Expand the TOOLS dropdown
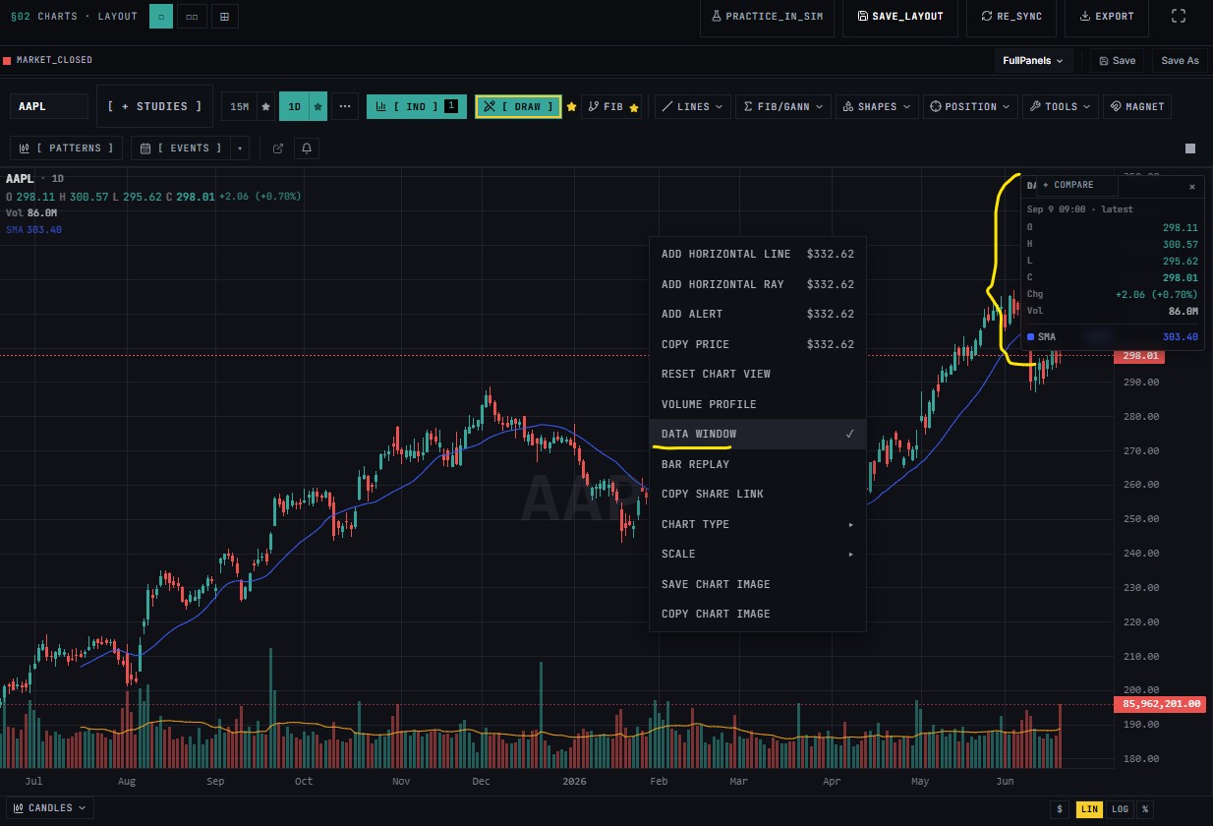The width and height of the screenshot is (1213, 826). [x=1061, y=106]
